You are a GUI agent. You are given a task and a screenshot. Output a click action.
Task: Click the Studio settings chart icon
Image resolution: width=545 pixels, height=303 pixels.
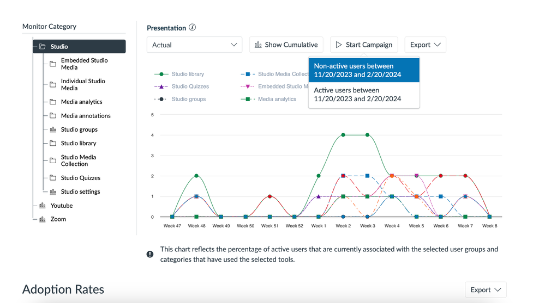point(53,191)
